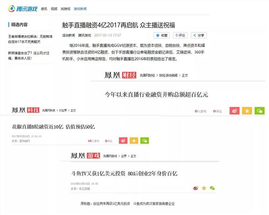Open the 凤凰网科技 breadcrumb
Screen dimensions: 269x215
[x=49, y=110]
